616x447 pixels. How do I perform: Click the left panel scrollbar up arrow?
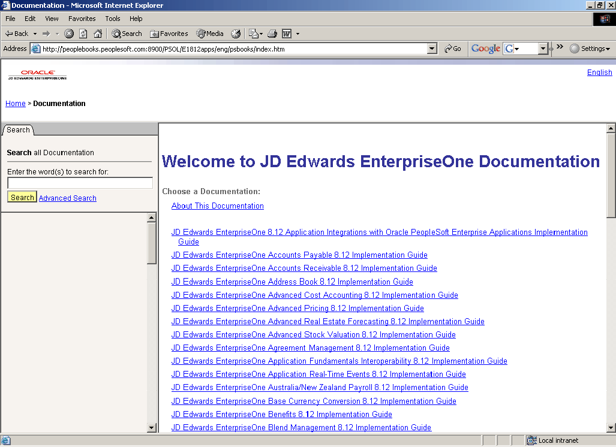152,218
